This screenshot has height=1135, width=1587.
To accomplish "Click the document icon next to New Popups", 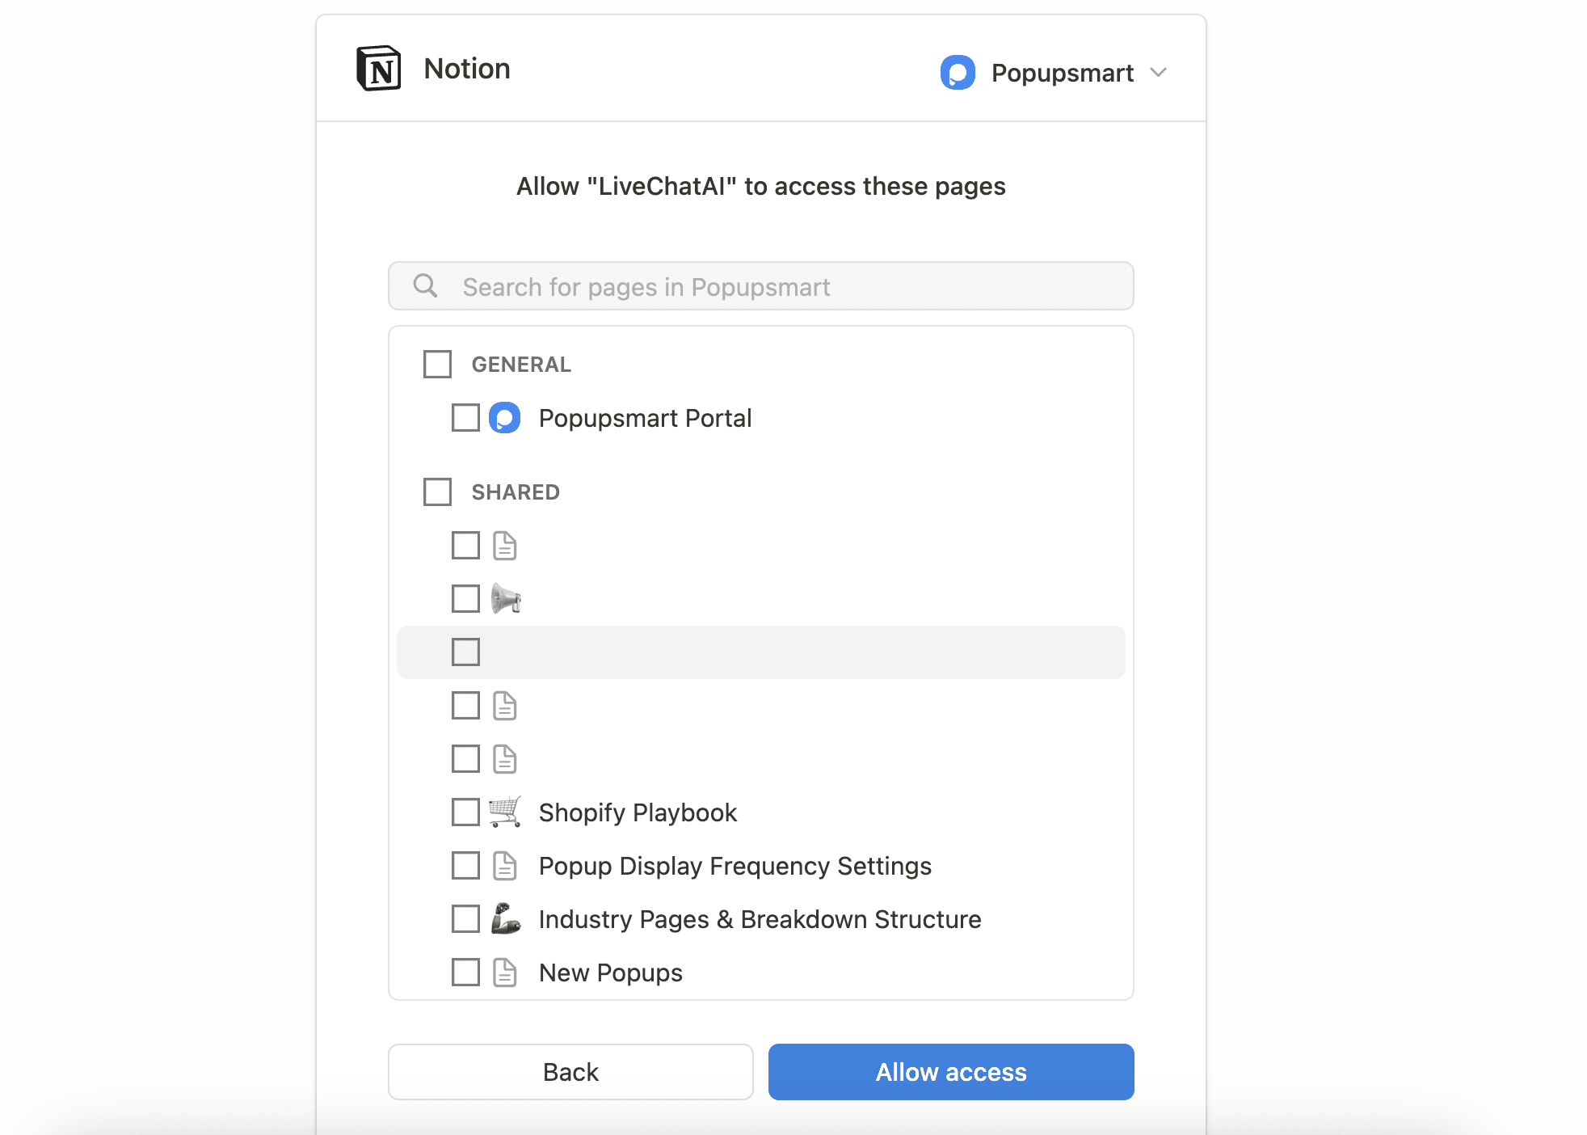I will (504, 973).
